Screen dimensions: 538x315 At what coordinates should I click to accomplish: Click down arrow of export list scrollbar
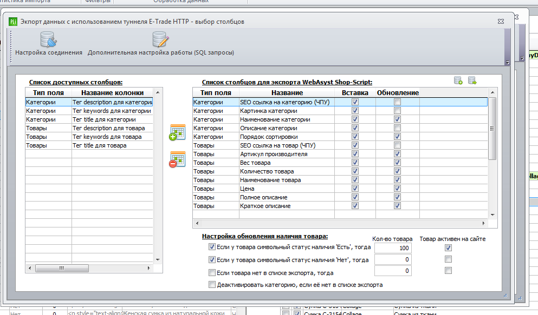[x=492, y=215]
